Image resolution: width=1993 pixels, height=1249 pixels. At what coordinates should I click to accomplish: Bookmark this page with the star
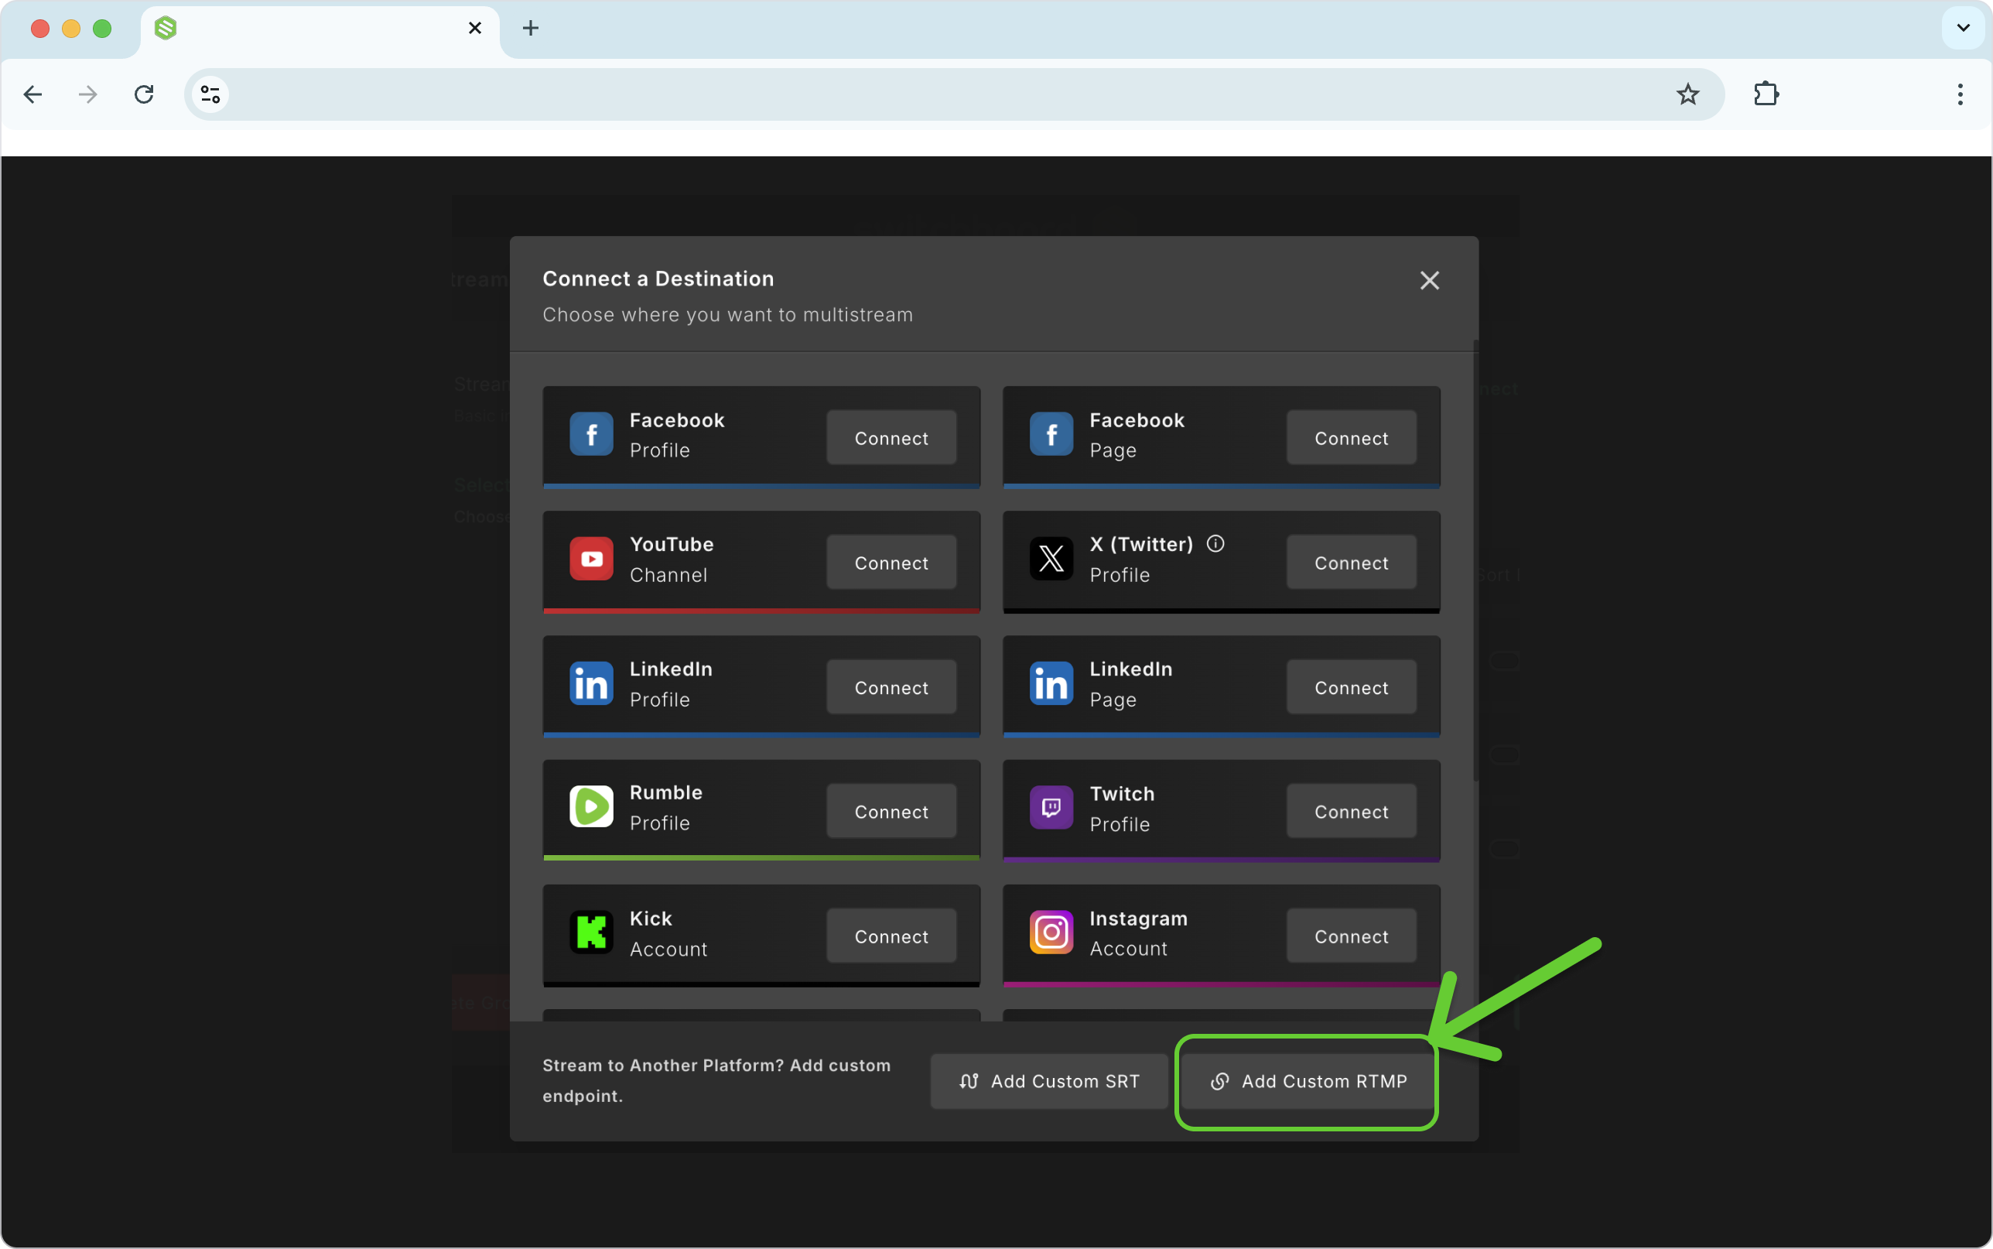click(x=1687, y=94)
